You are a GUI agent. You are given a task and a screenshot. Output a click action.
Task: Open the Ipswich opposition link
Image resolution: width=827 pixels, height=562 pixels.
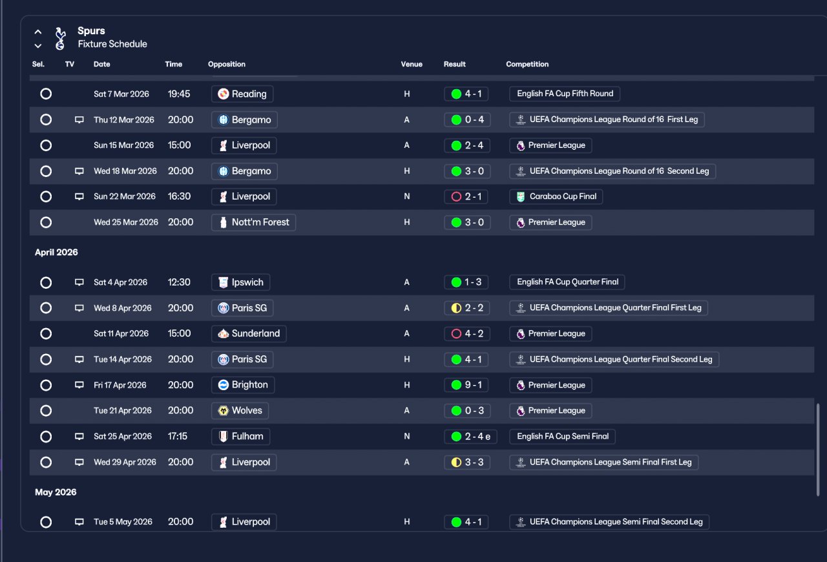click(x=241, y=282)
